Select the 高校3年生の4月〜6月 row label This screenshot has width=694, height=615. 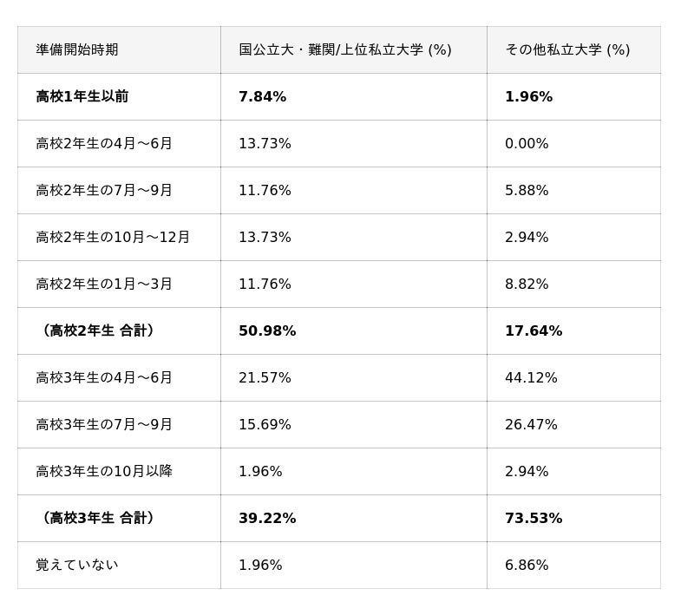tap(104, 378)
